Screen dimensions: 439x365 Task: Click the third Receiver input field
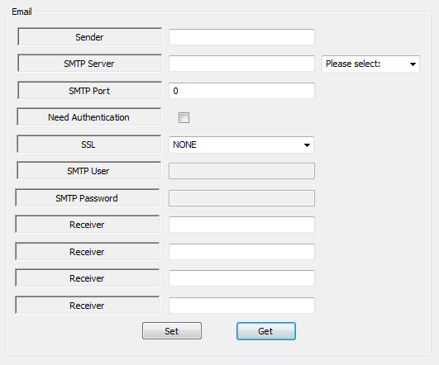pyautogui.click(x=241, y=278)
